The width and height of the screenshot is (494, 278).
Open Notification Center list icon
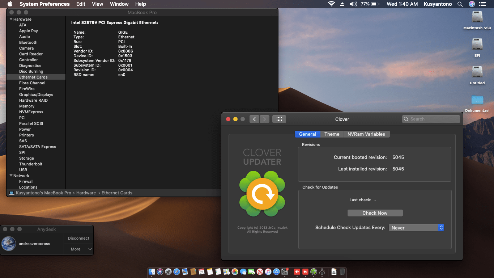pyautogui.click(x=482, y=4)
